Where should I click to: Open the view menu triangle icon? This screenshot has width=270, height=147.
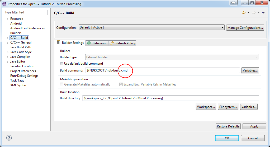263,13
